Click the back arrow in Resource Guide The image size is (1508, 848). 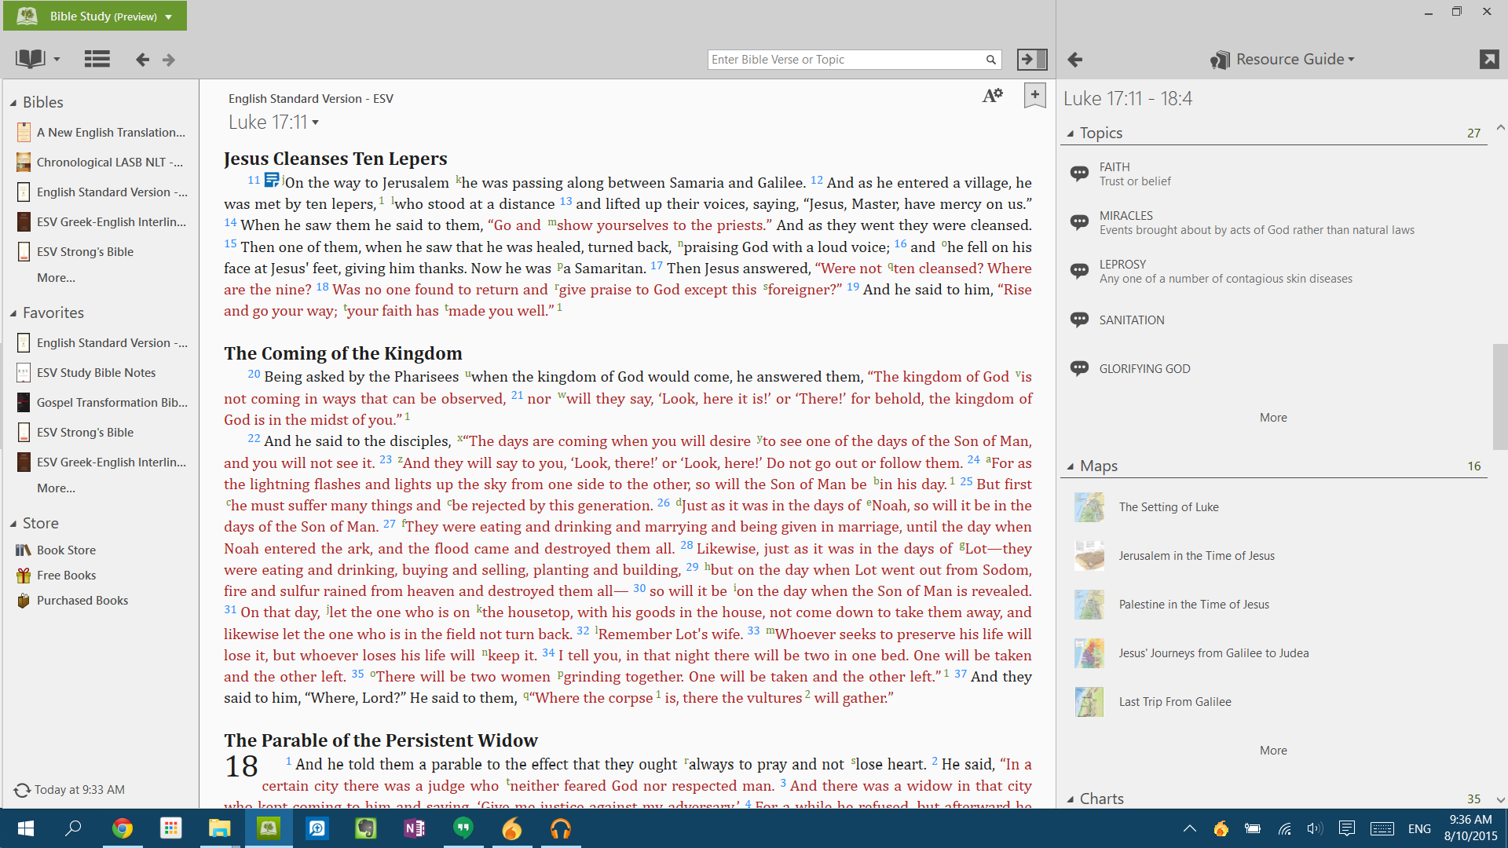point(1075,60)
